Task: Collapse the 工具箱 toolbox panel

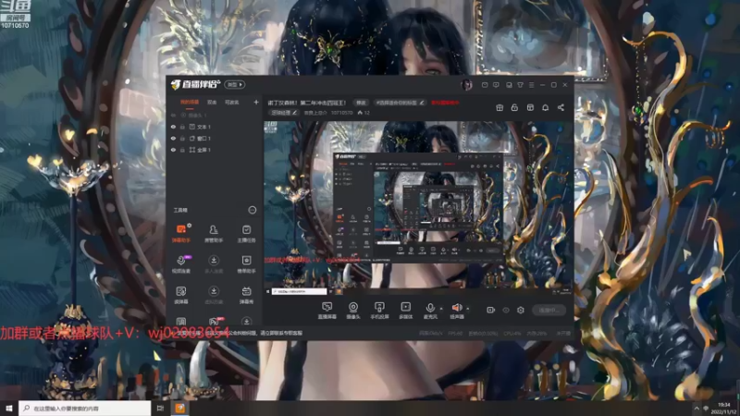Action: (253, 210)
